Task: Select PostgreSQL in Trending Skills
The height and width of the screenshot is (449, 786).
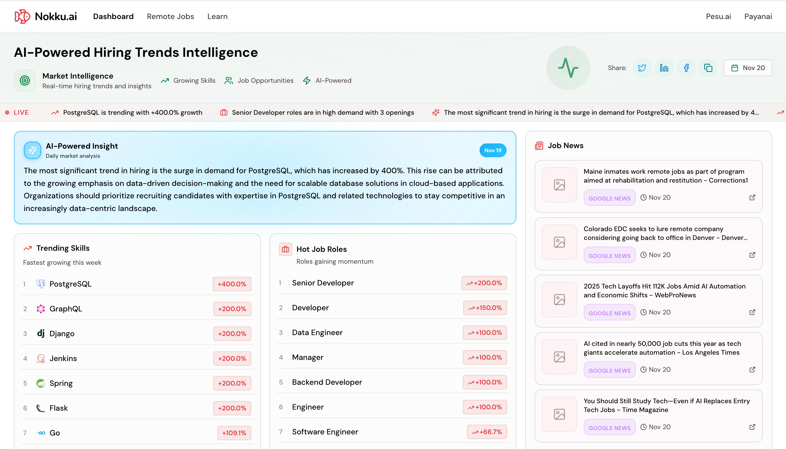Action: pyautogui.click(x=70, y=284)
